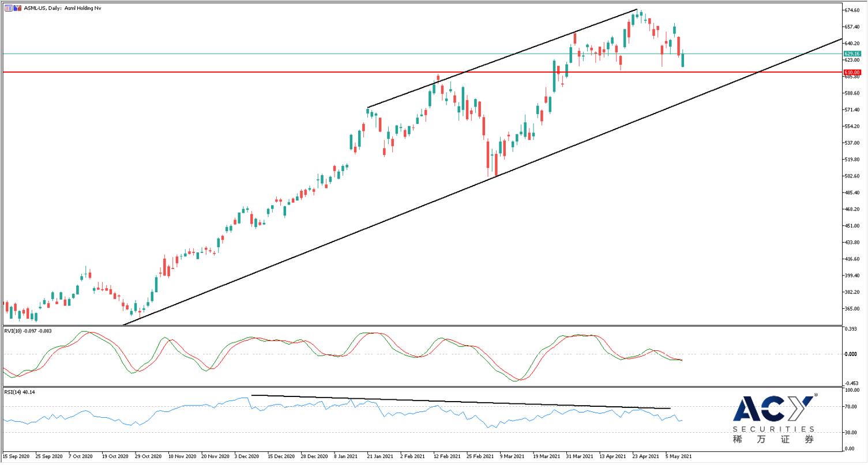Open the one-click trading panel icon
868x465 pixels.
(x=9, y=8)
